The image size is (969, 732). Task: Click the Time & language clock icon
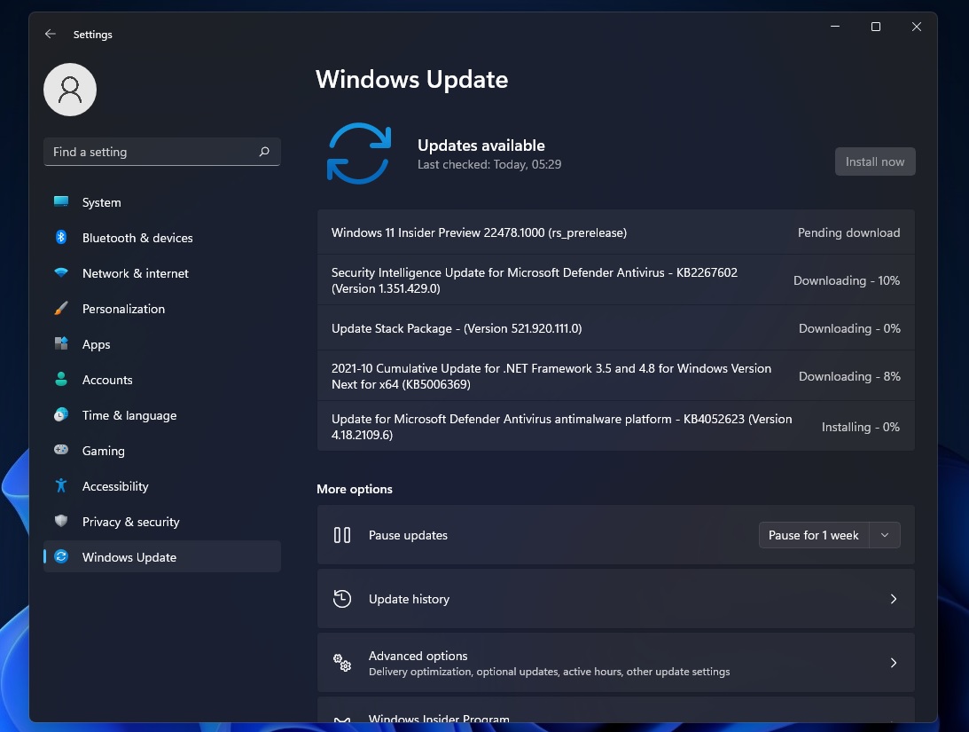click(x=61, y=415)
